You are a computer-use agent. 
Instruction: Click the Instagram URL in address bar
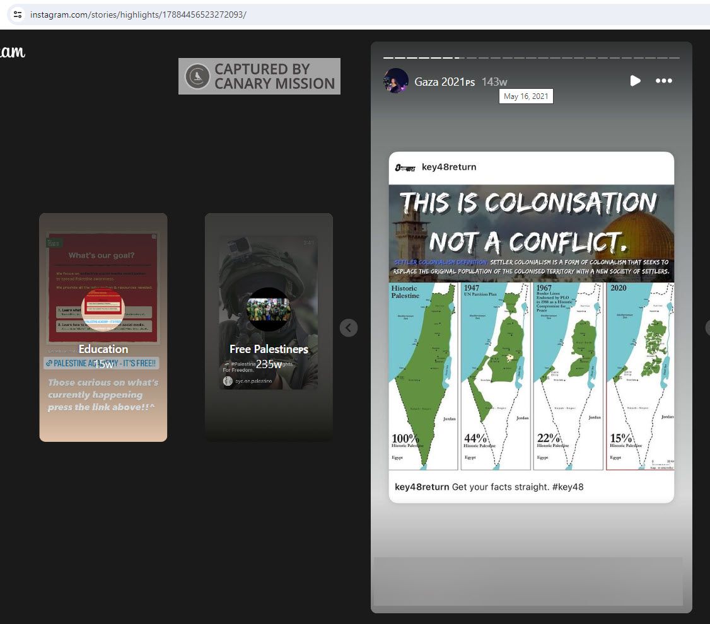[x=138, y=14]
